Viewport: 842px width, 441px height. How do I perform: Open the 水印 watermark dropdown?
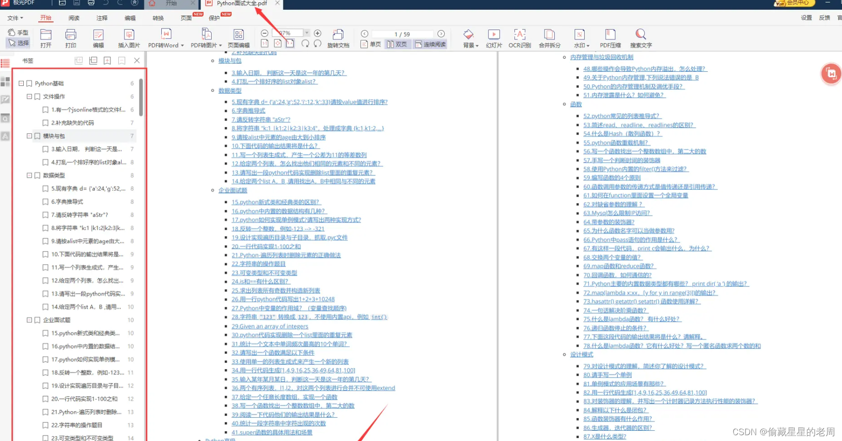point(581,38)
